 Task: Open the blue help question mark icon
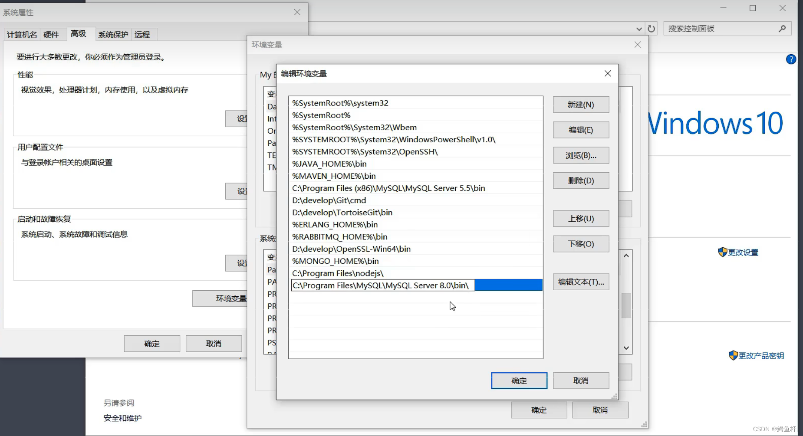[791, 59]
